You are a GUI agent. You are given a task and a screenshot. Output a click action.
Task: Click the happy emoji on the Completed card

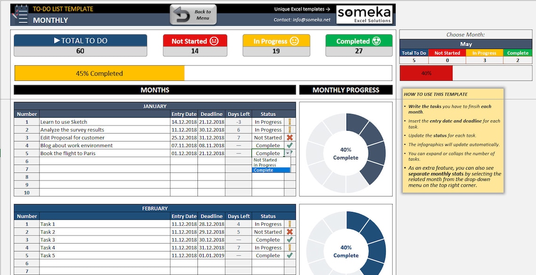click(376, 41)
